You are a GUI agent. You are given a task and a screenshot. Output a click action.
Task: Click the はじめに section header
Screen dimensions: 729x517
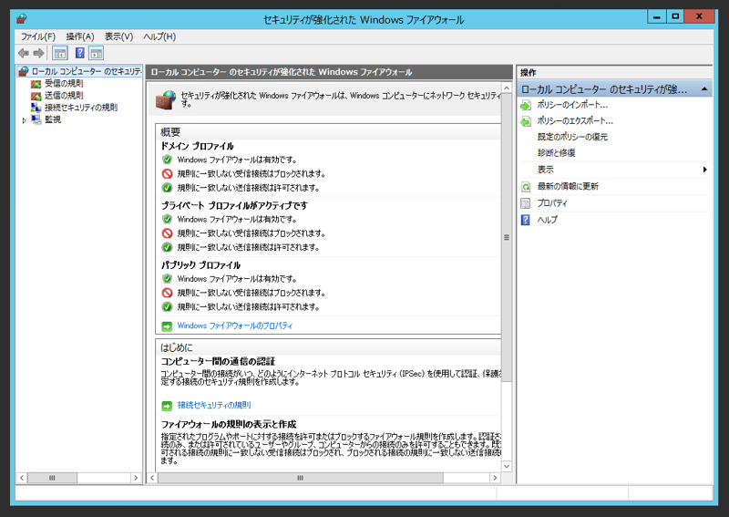tap(176, 347)
